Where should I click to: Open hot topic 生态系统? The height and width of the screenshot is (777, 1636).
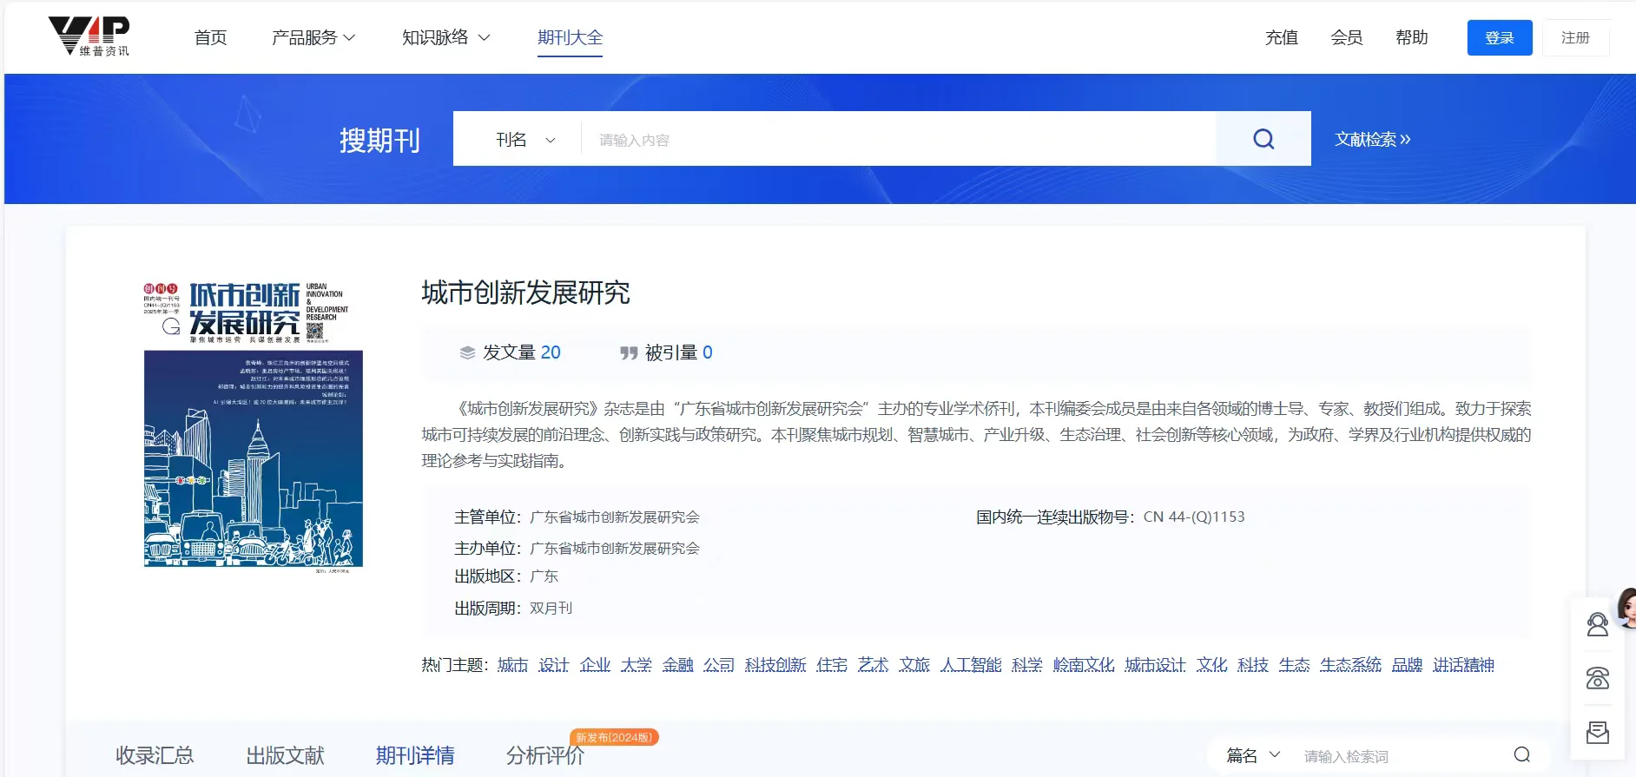1350,665
